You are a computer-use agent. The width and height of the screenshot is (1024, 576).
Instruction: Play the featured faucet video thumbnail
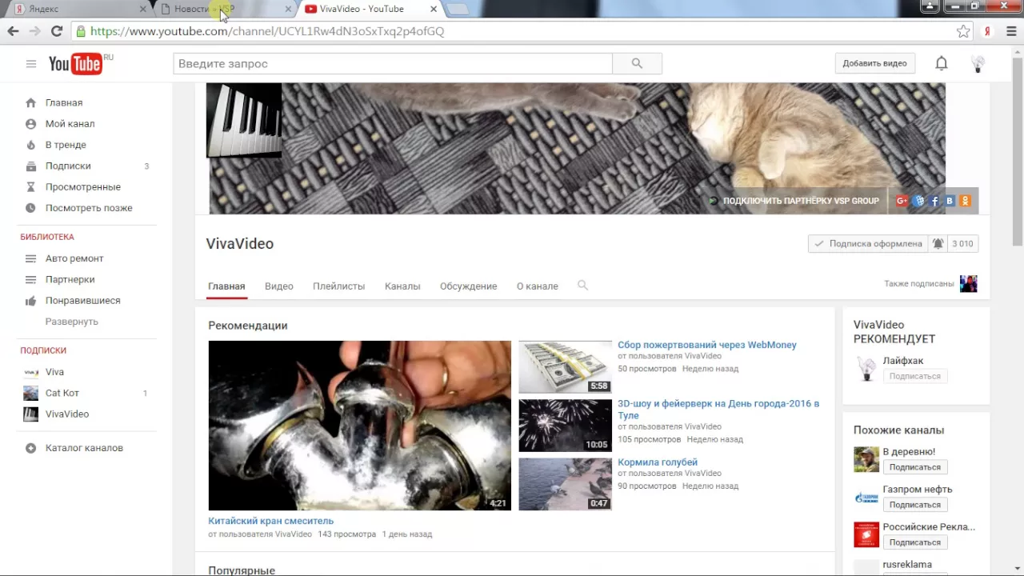pyautogui.click(x=360, y=426)
